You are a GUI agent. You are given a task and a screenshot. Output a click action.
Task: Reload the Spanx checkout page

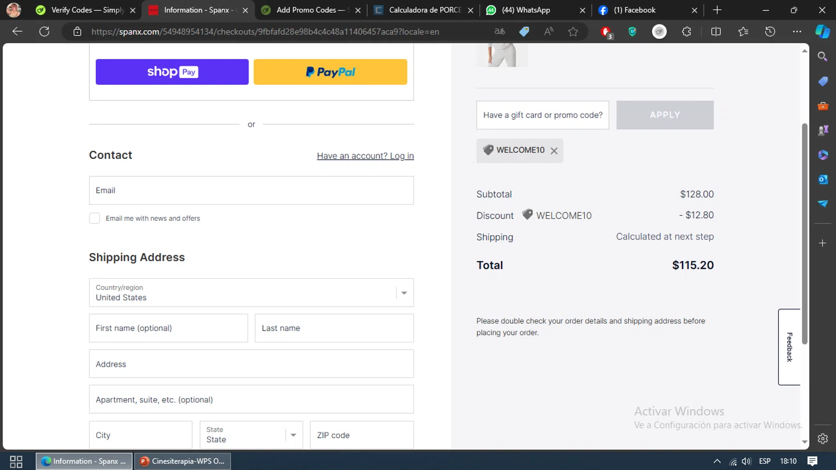[x=45, y=32]
